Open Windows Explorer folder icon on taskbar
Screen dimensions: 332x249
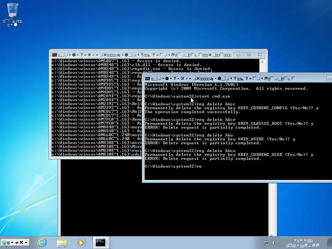pos(62,243)
